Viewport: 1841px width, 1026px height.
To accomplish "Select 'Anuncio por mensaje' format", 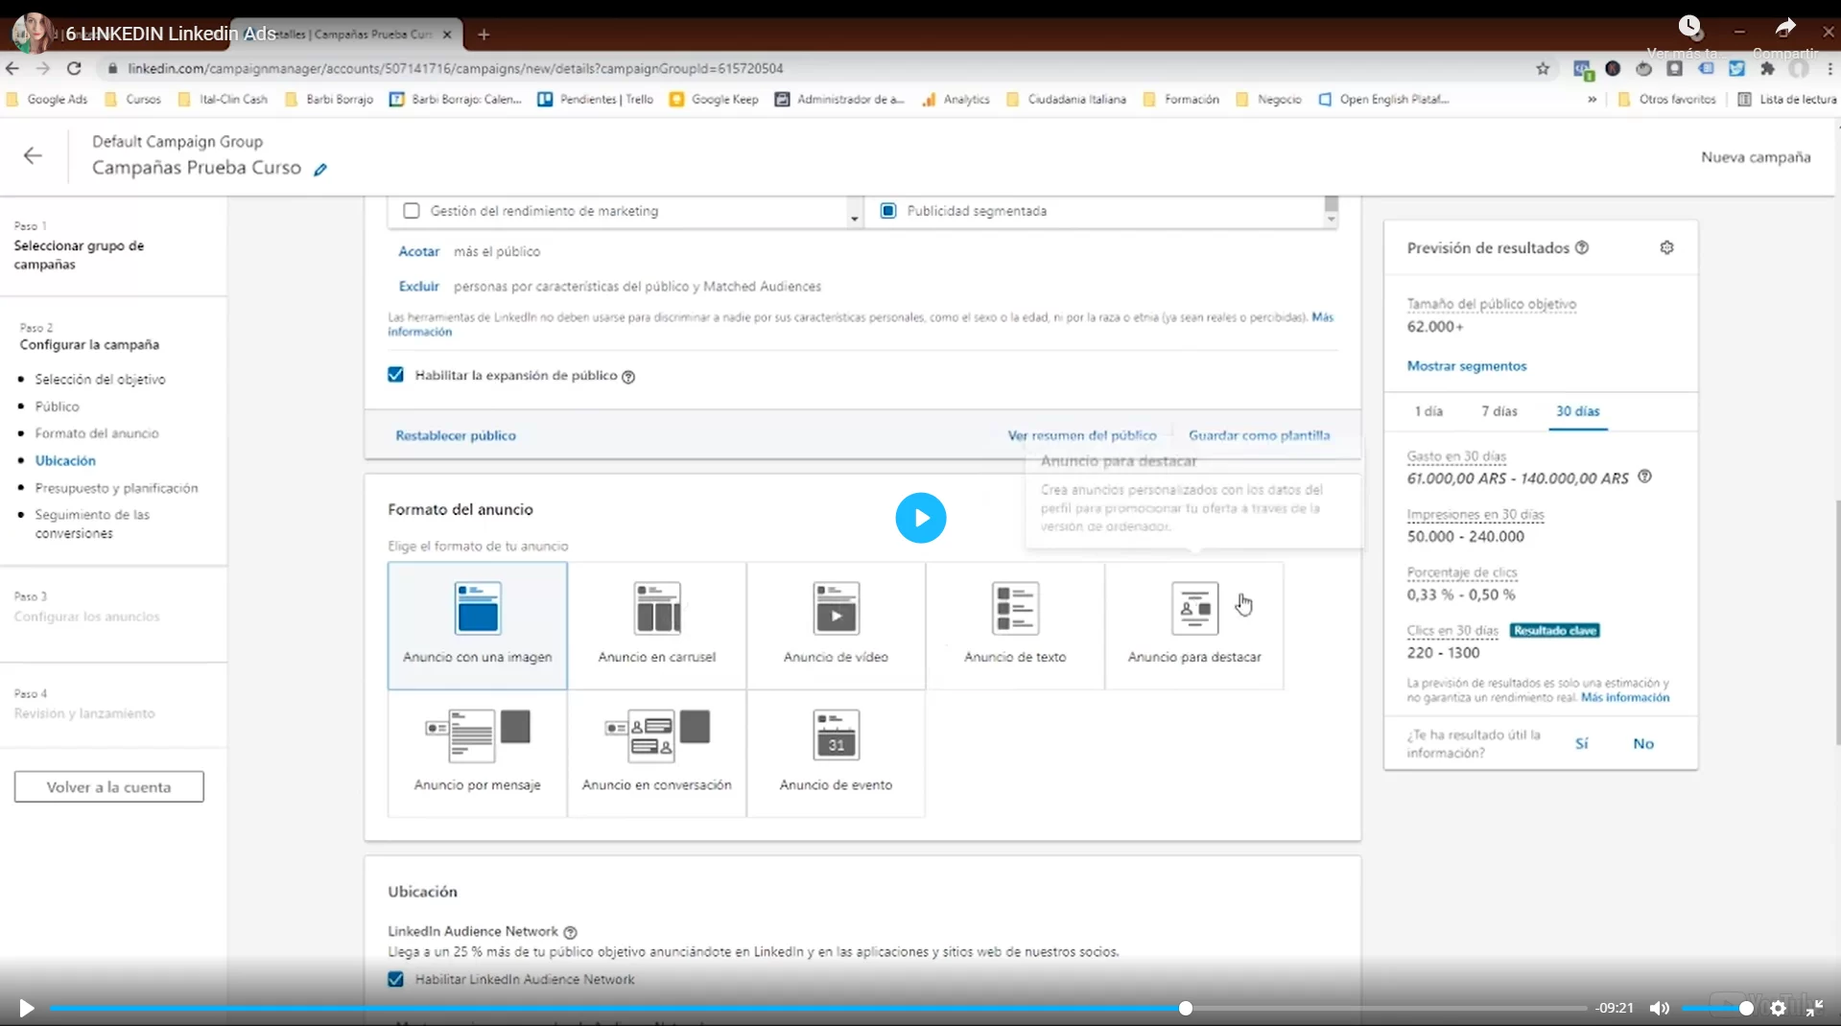I will [x=477, y=753].
